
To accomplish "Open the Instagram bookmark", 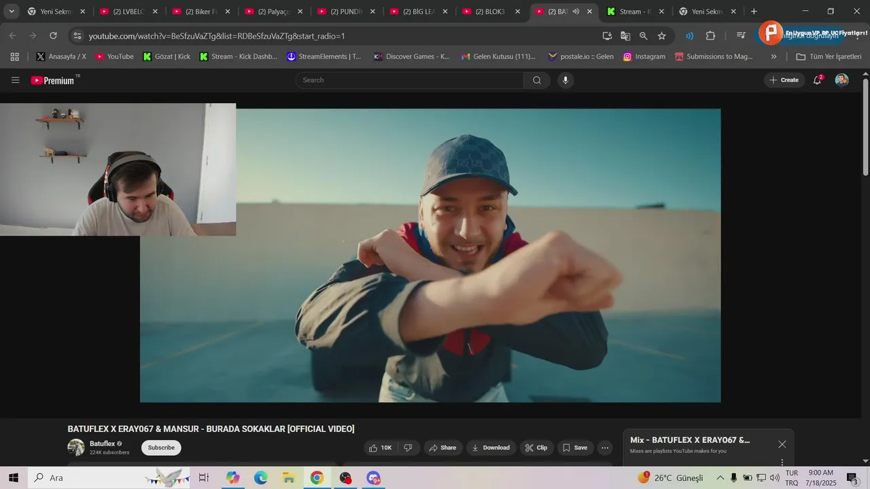I will [644, 56].
